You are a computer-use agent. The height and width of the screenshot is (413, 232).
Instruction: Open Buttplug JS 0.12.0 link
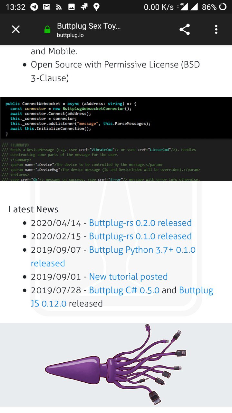pyautogui.click(x=122, y=297)
